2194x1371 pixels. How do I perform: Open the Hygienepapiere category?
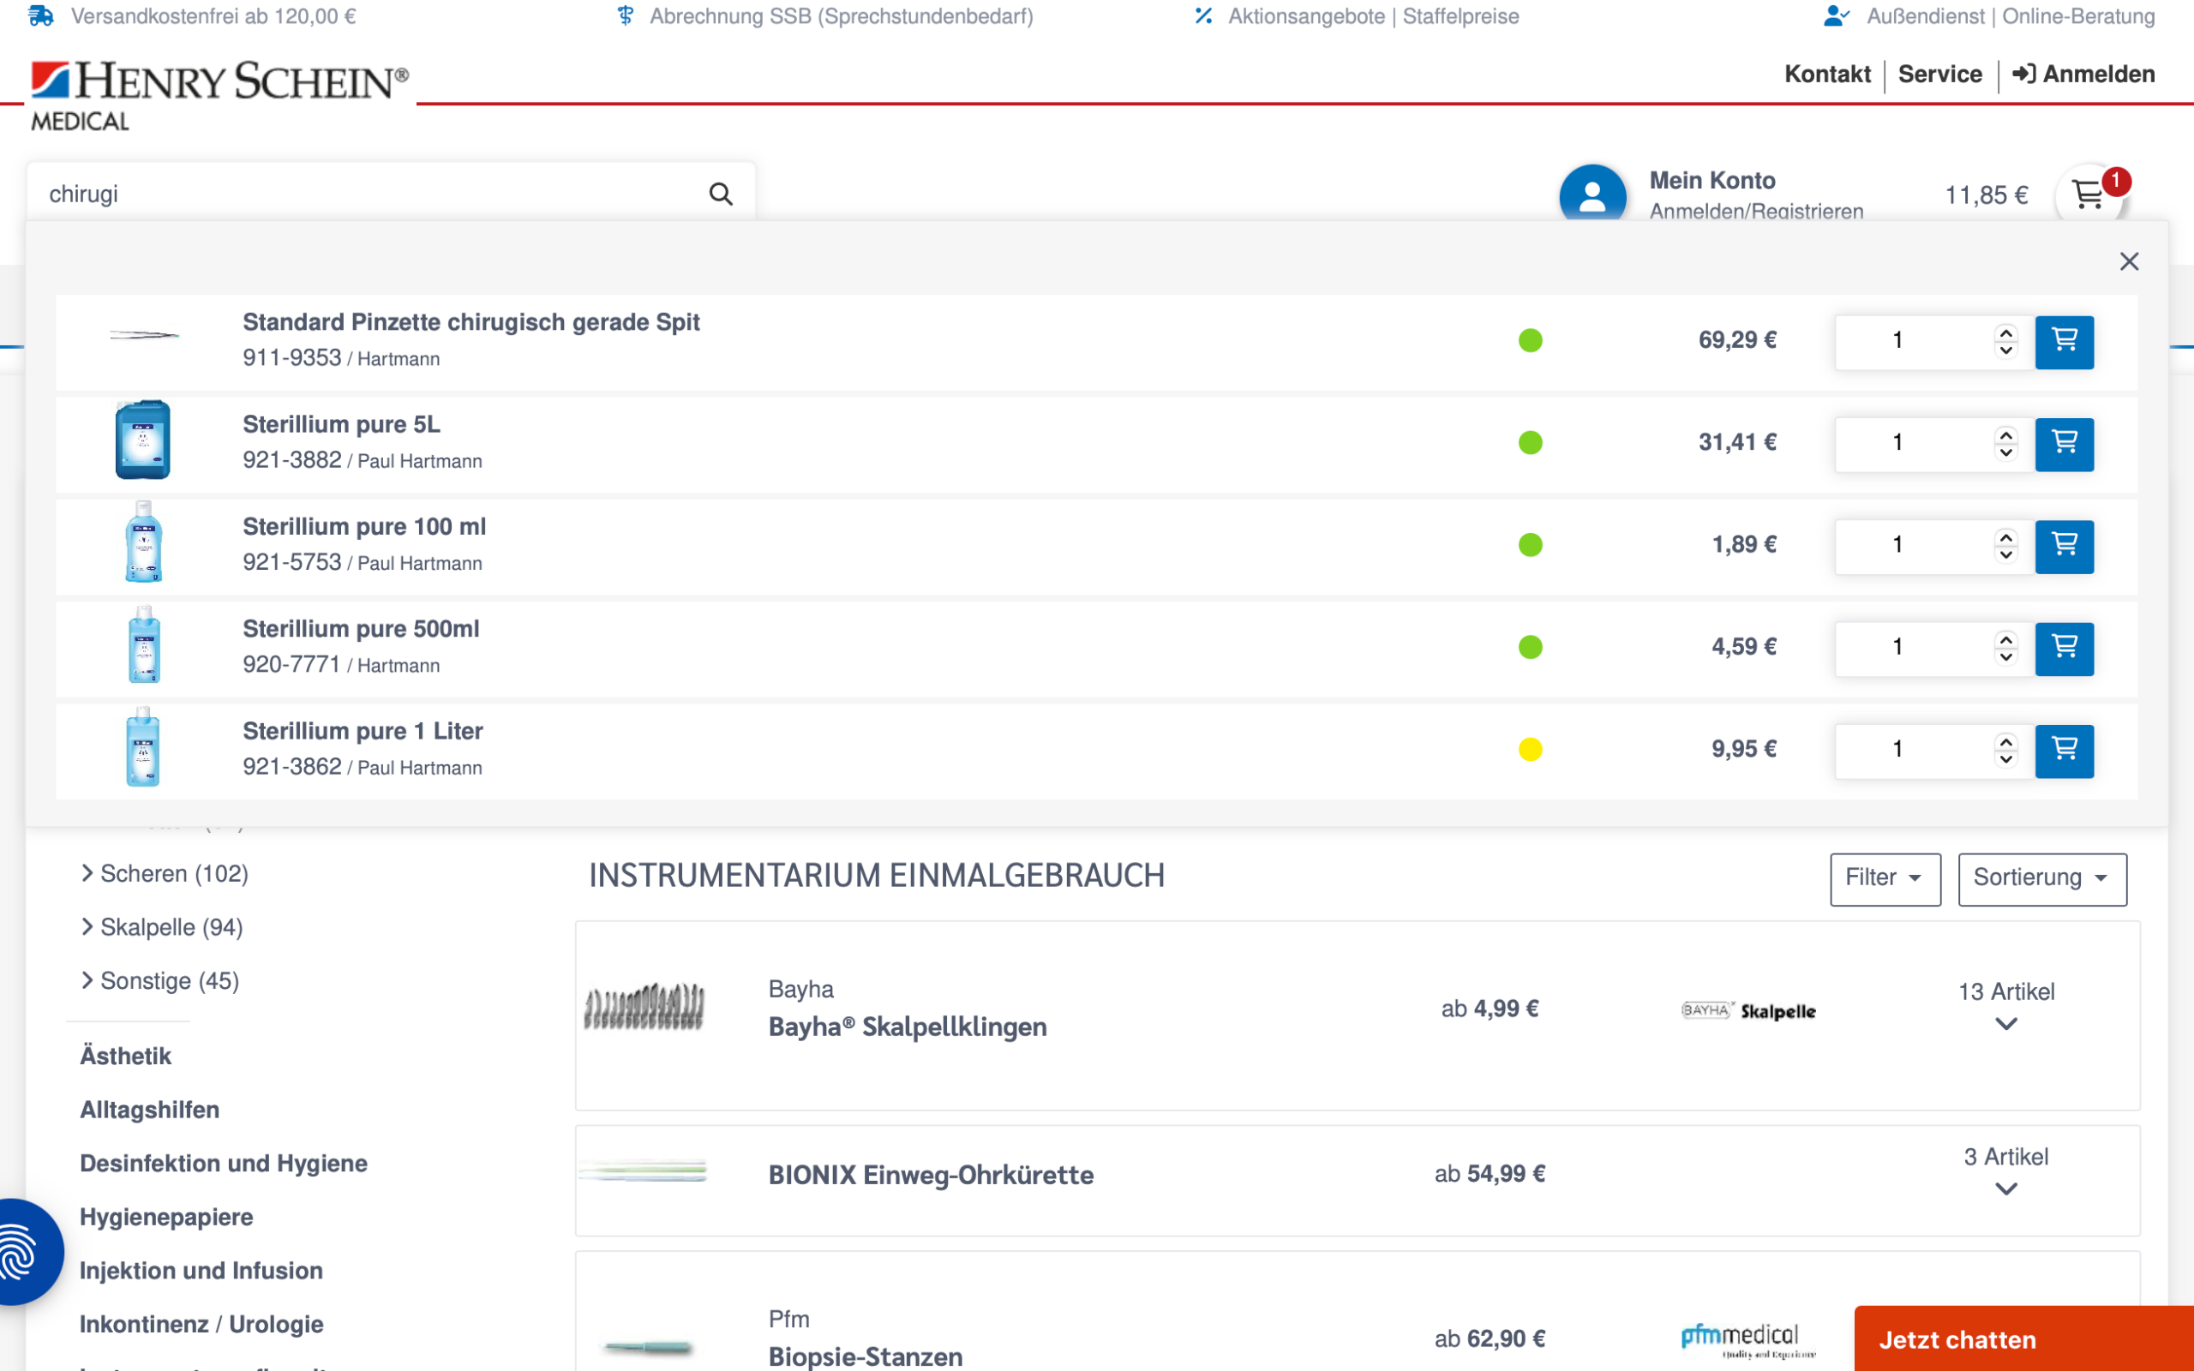(166, 1217)
